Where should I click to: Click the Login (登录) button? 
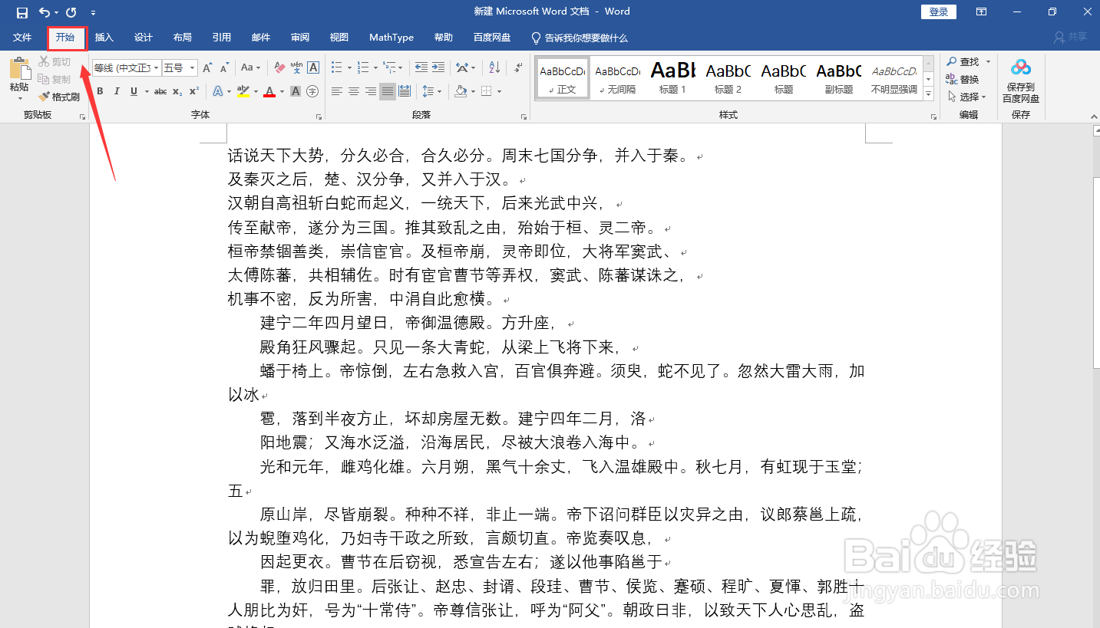[x=939, y=12]
